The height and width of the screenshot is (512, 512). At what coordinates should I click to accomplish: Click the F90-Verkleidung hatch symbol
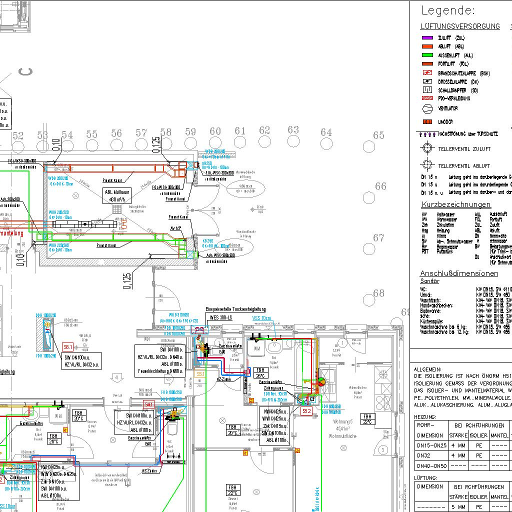coord(427,98)
